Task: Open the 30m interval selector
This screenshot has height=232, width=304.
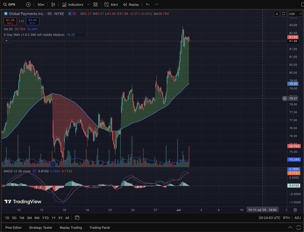Action: tap(41, 5)
